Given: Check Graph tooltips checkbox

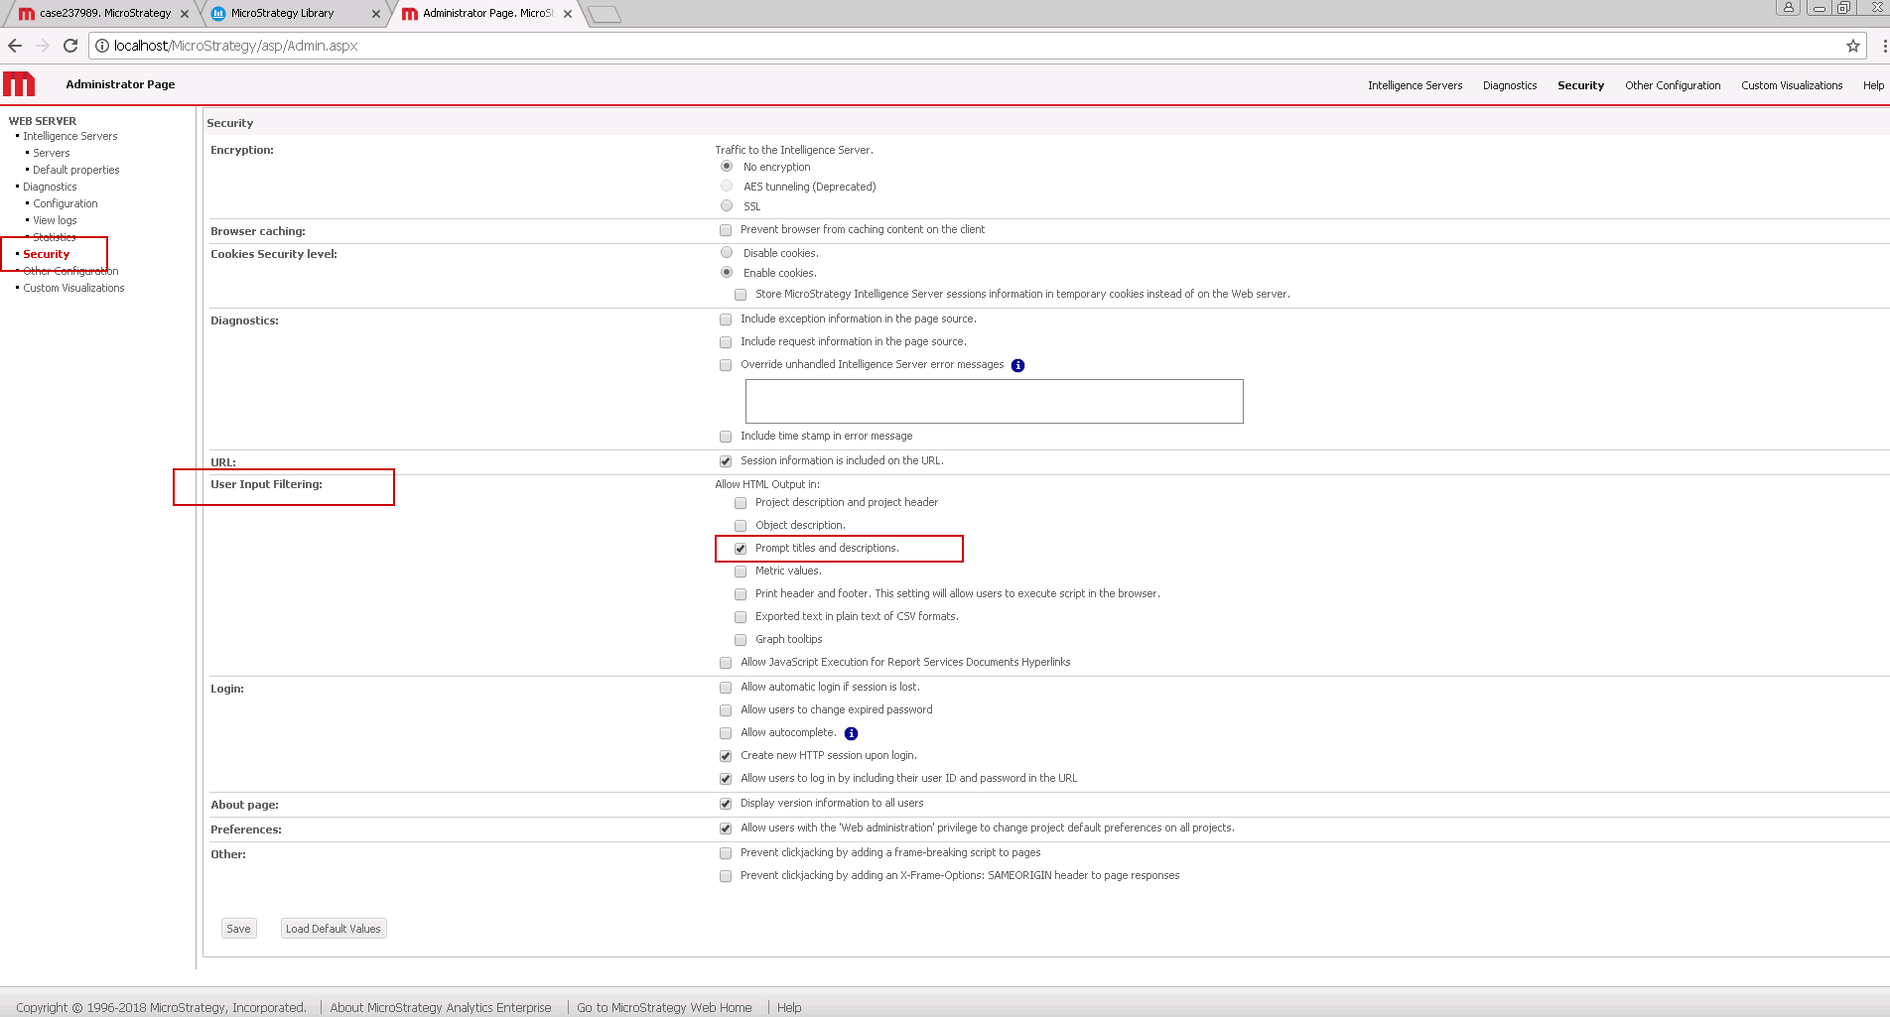Looking at the screenshot, I should 741,640.
